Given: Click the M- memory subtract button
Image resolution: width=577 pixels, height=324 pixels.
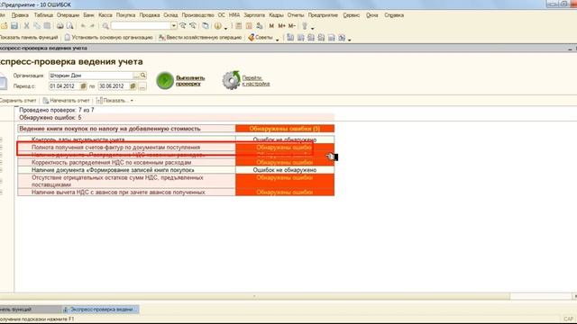Looking at the screenshot, I should click(291, 26).
